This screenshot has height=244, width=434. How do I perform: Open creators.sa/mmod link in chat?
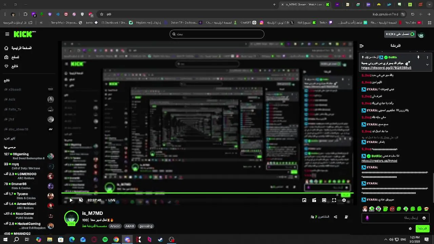click(379, 161)
